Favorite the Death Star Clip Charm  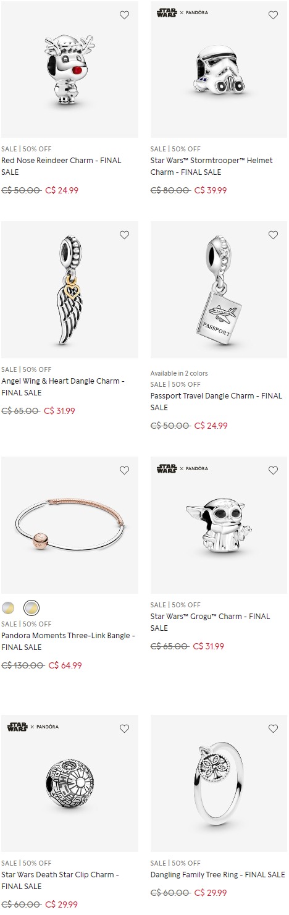(x=124, y=728)
